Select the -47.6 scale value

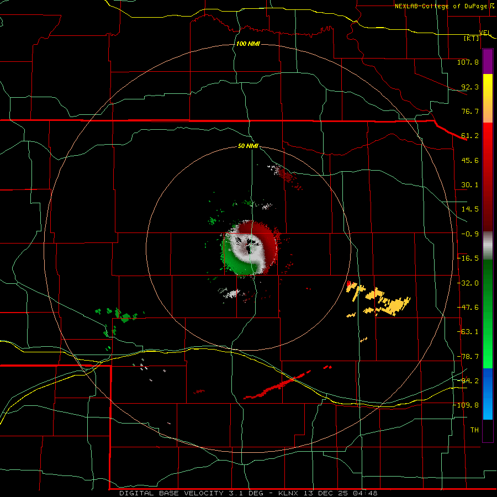point(468,308)
